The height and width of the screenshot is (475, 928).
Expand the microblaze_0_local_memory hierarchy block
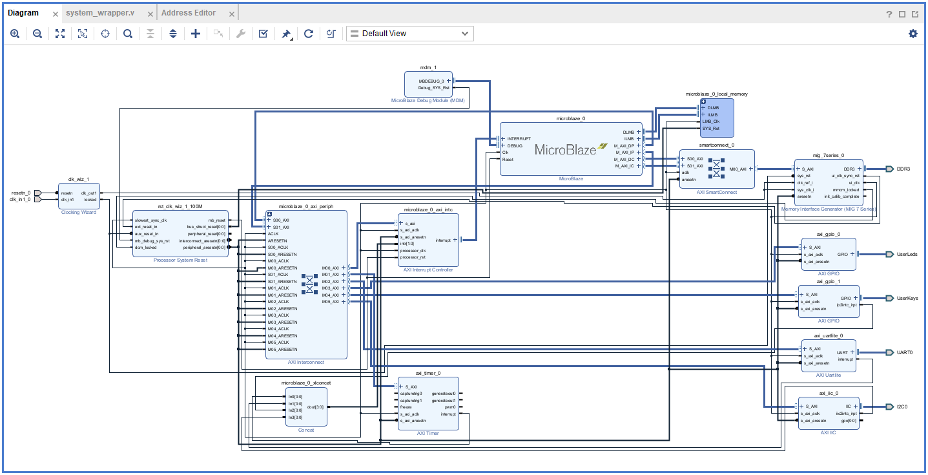pos(703,101)
